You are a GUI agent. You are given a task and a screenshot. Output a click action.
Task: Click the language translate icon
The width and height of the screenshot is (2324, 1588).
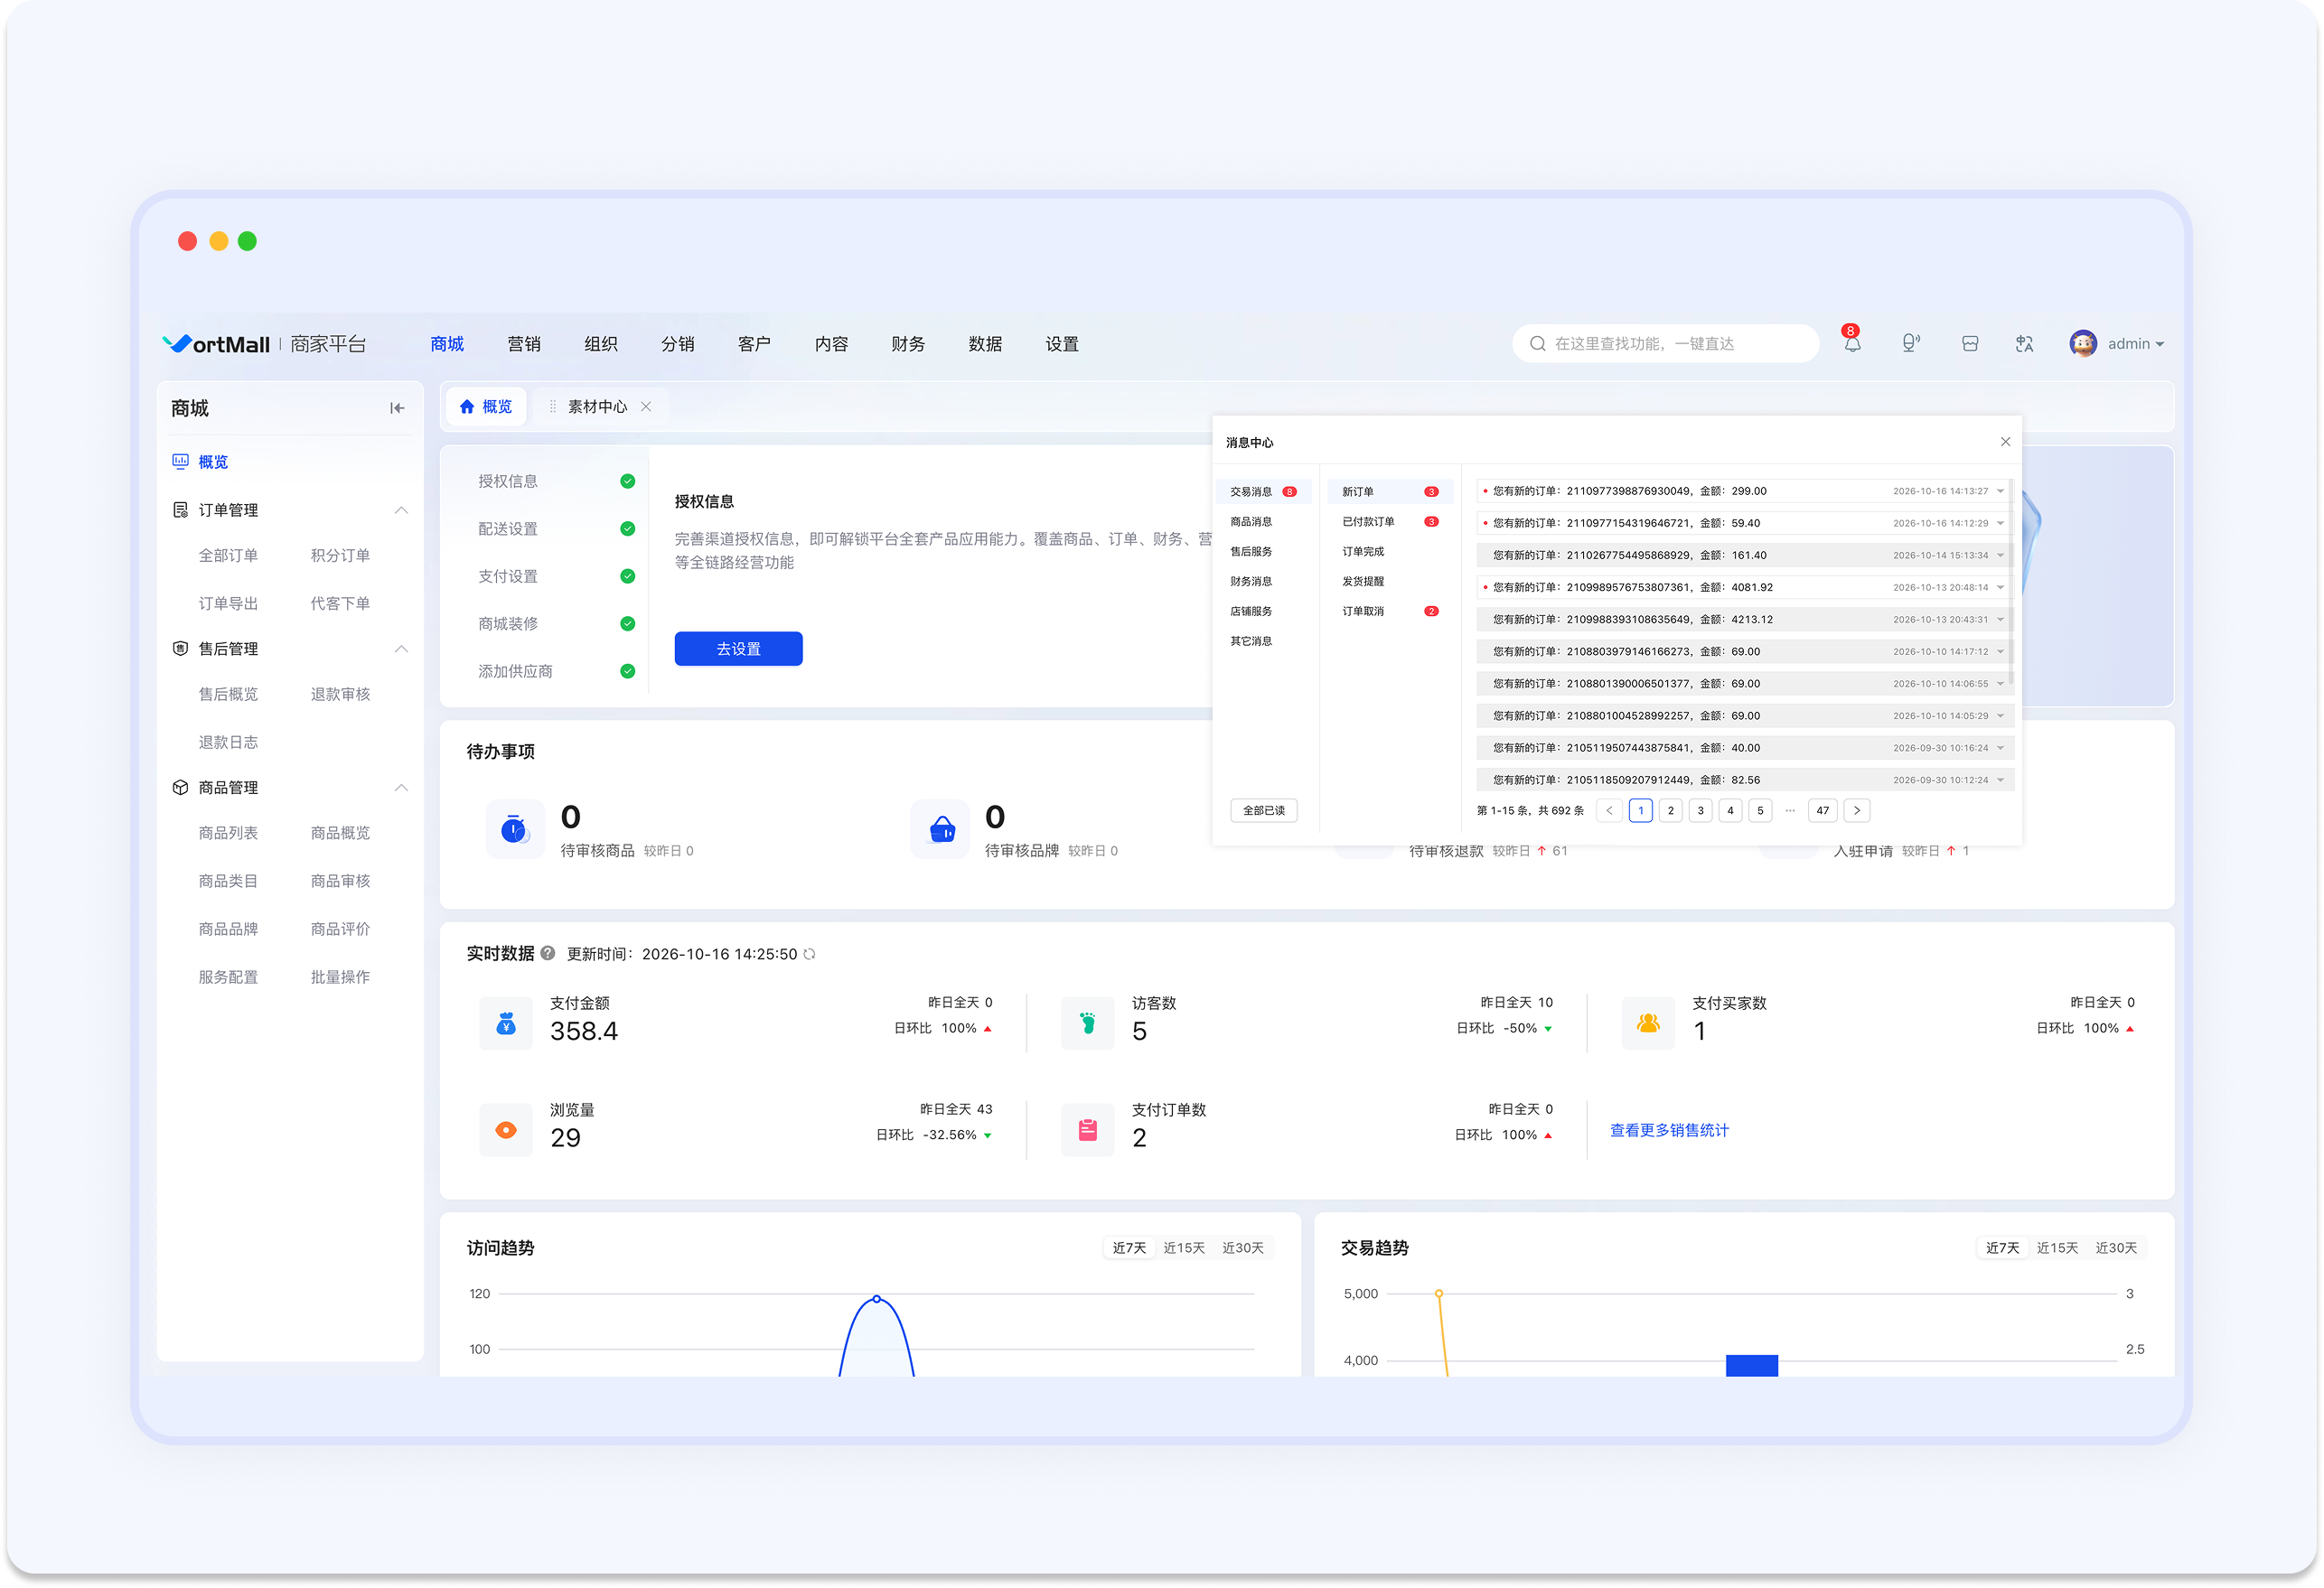(x=2024, y=343)
